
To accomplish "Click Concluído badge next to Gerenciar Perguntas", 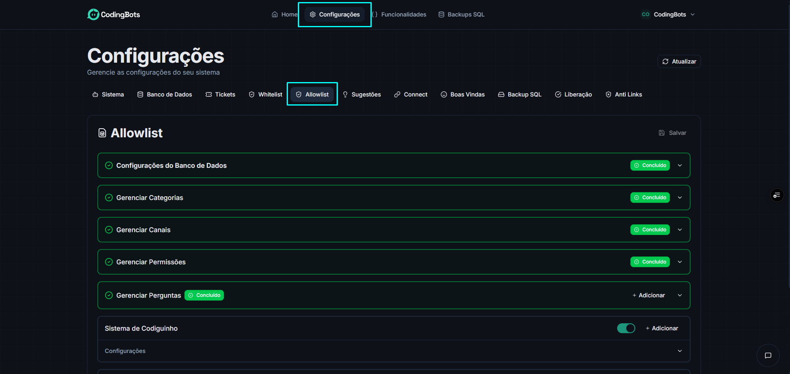I will coord(204,295).
